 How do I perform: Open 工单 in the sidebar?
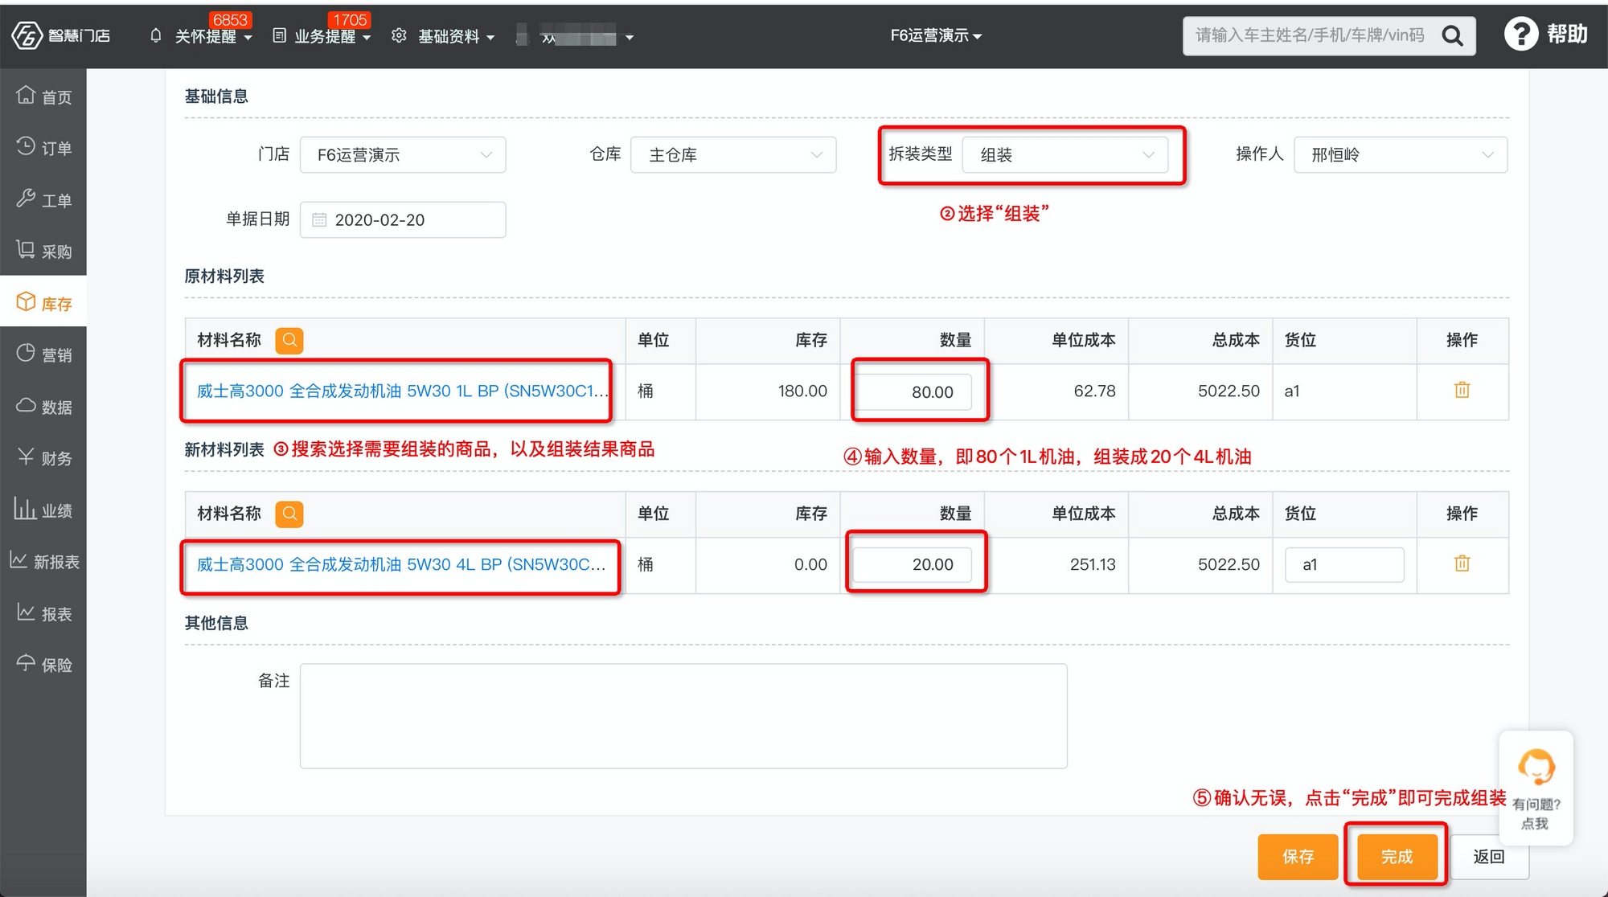coord(44,199)
